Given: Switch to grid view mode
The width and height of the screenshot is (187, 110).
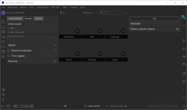Looking at the screenshot, I should pos(15,106).
